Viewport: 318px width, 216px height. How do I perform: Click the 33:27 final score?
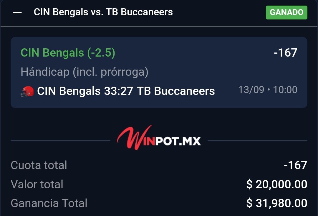point(118,91)
